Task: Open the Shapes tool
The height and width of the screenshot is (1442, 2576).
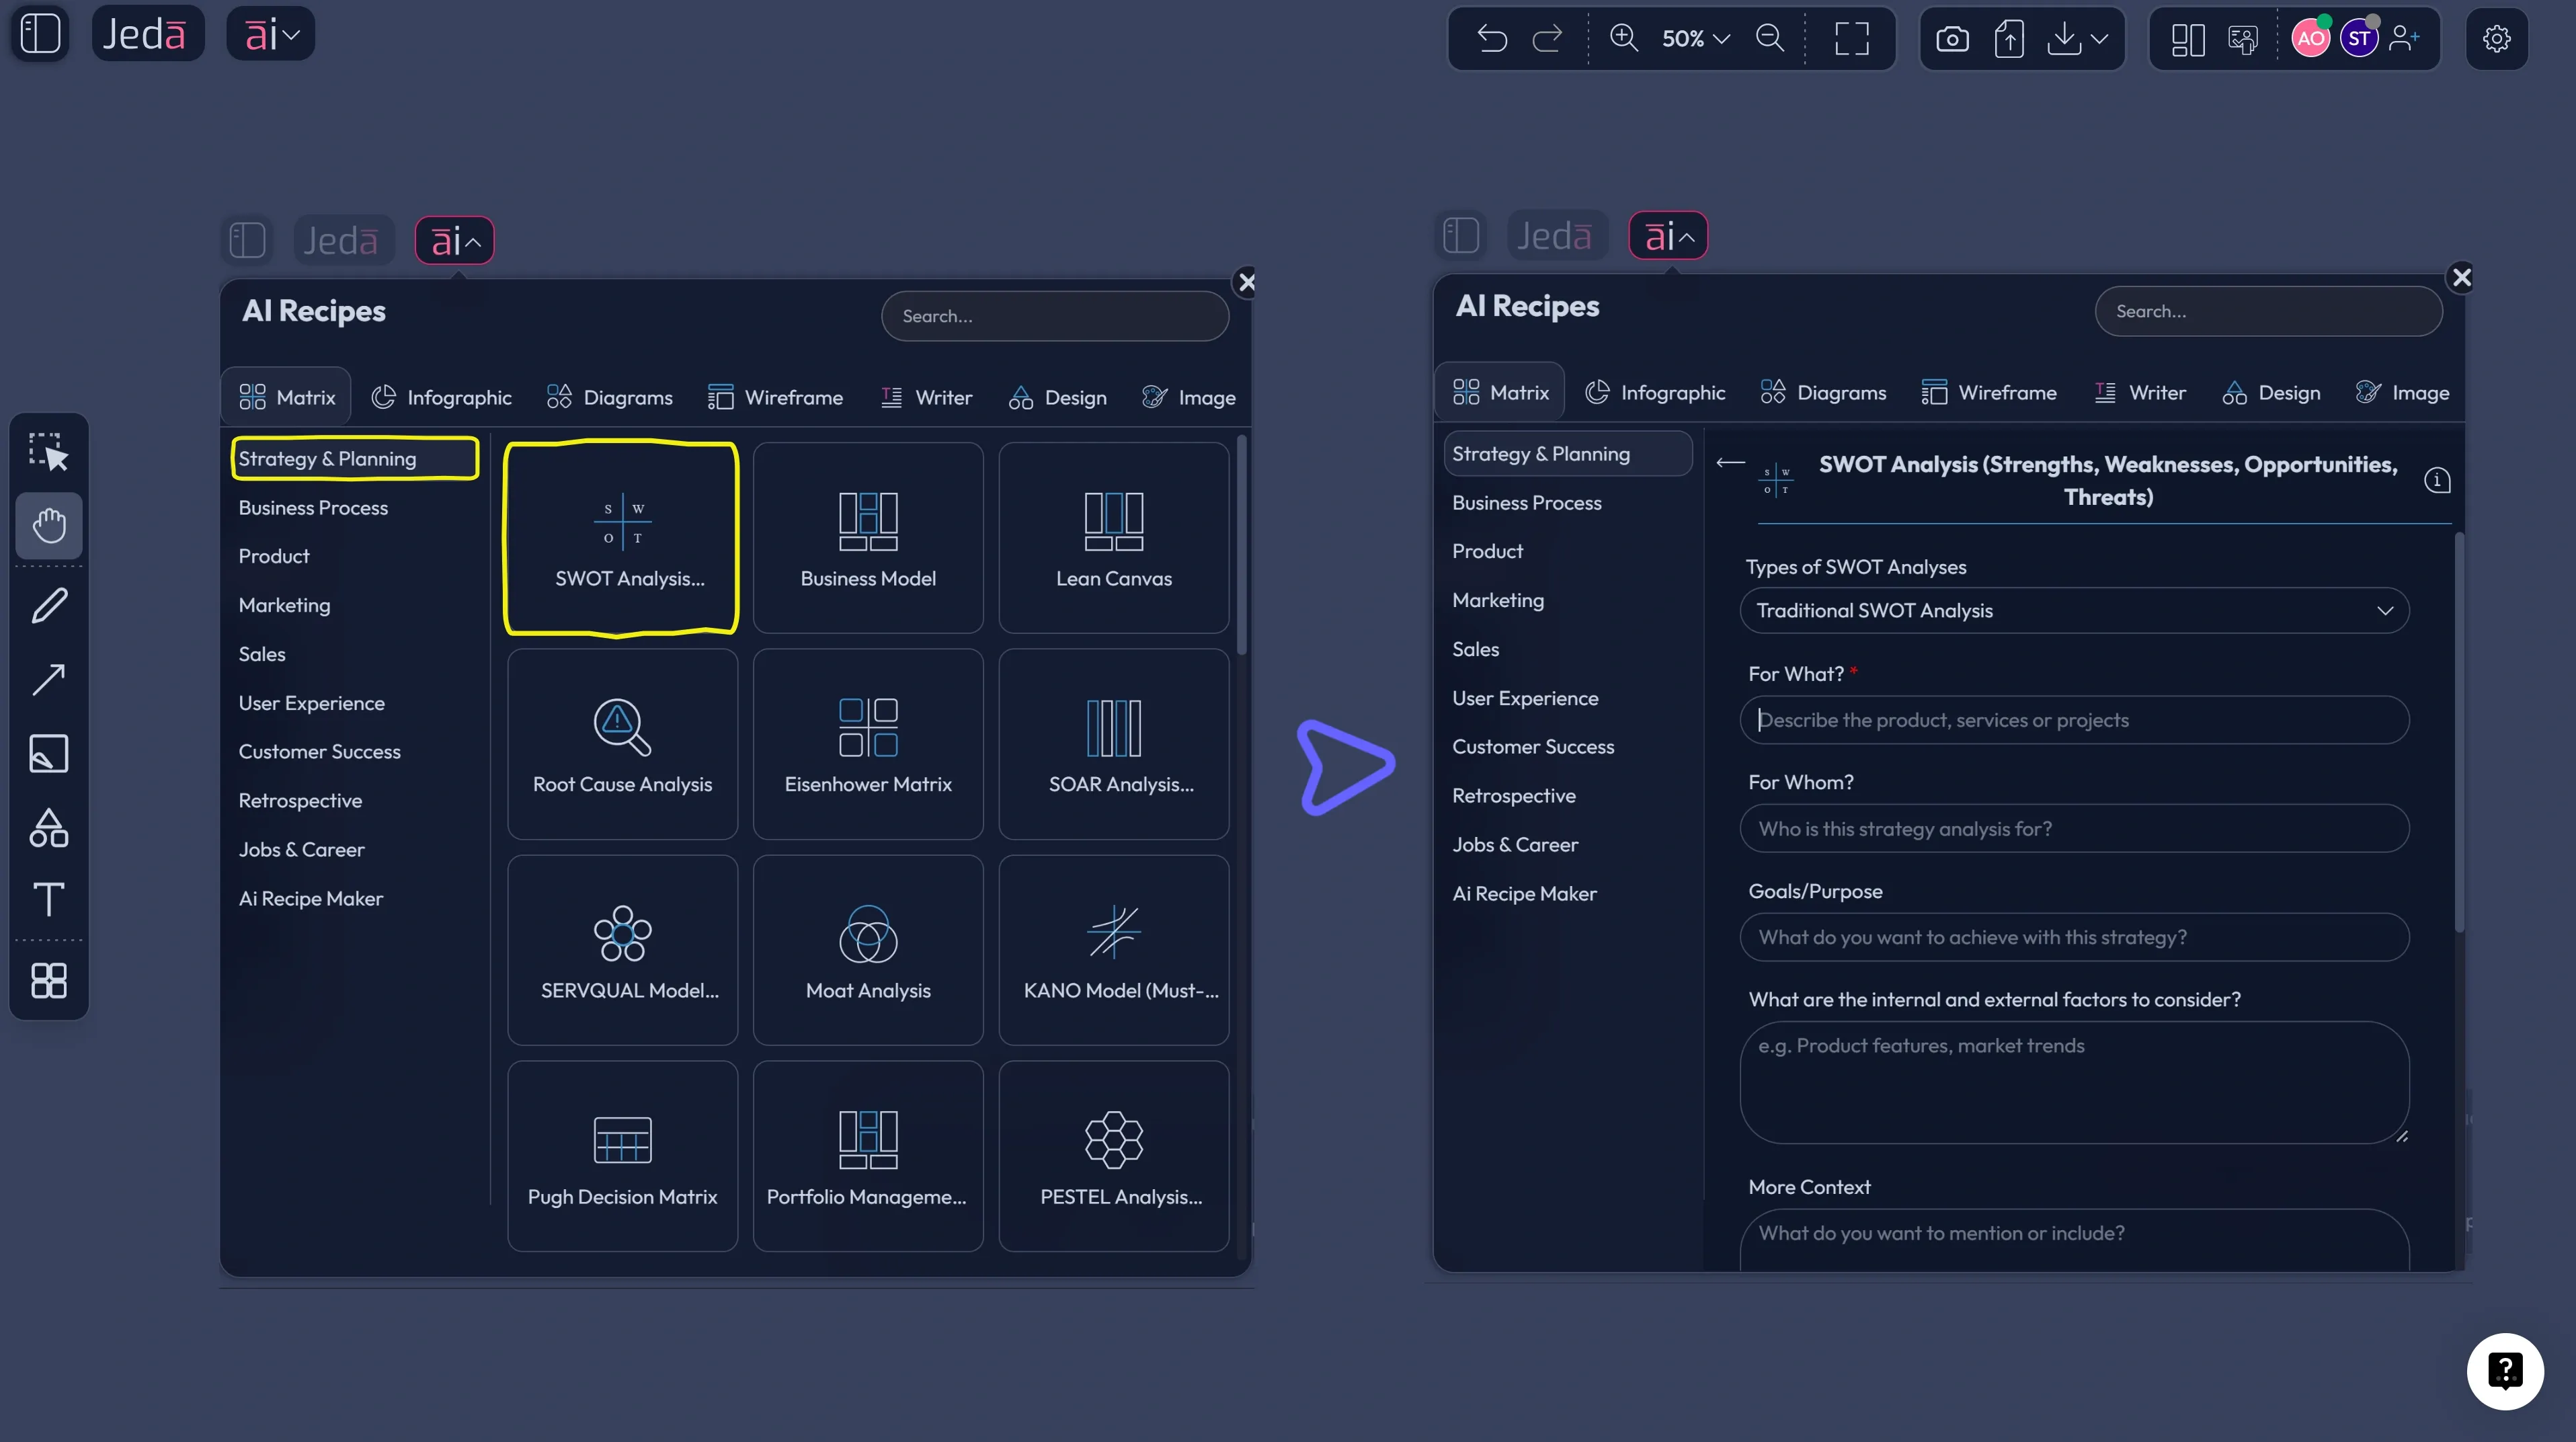Action: tap(49, 828)
